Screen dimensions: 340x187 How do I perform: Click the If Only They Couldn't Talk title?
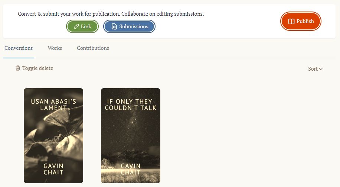(131, 104)
